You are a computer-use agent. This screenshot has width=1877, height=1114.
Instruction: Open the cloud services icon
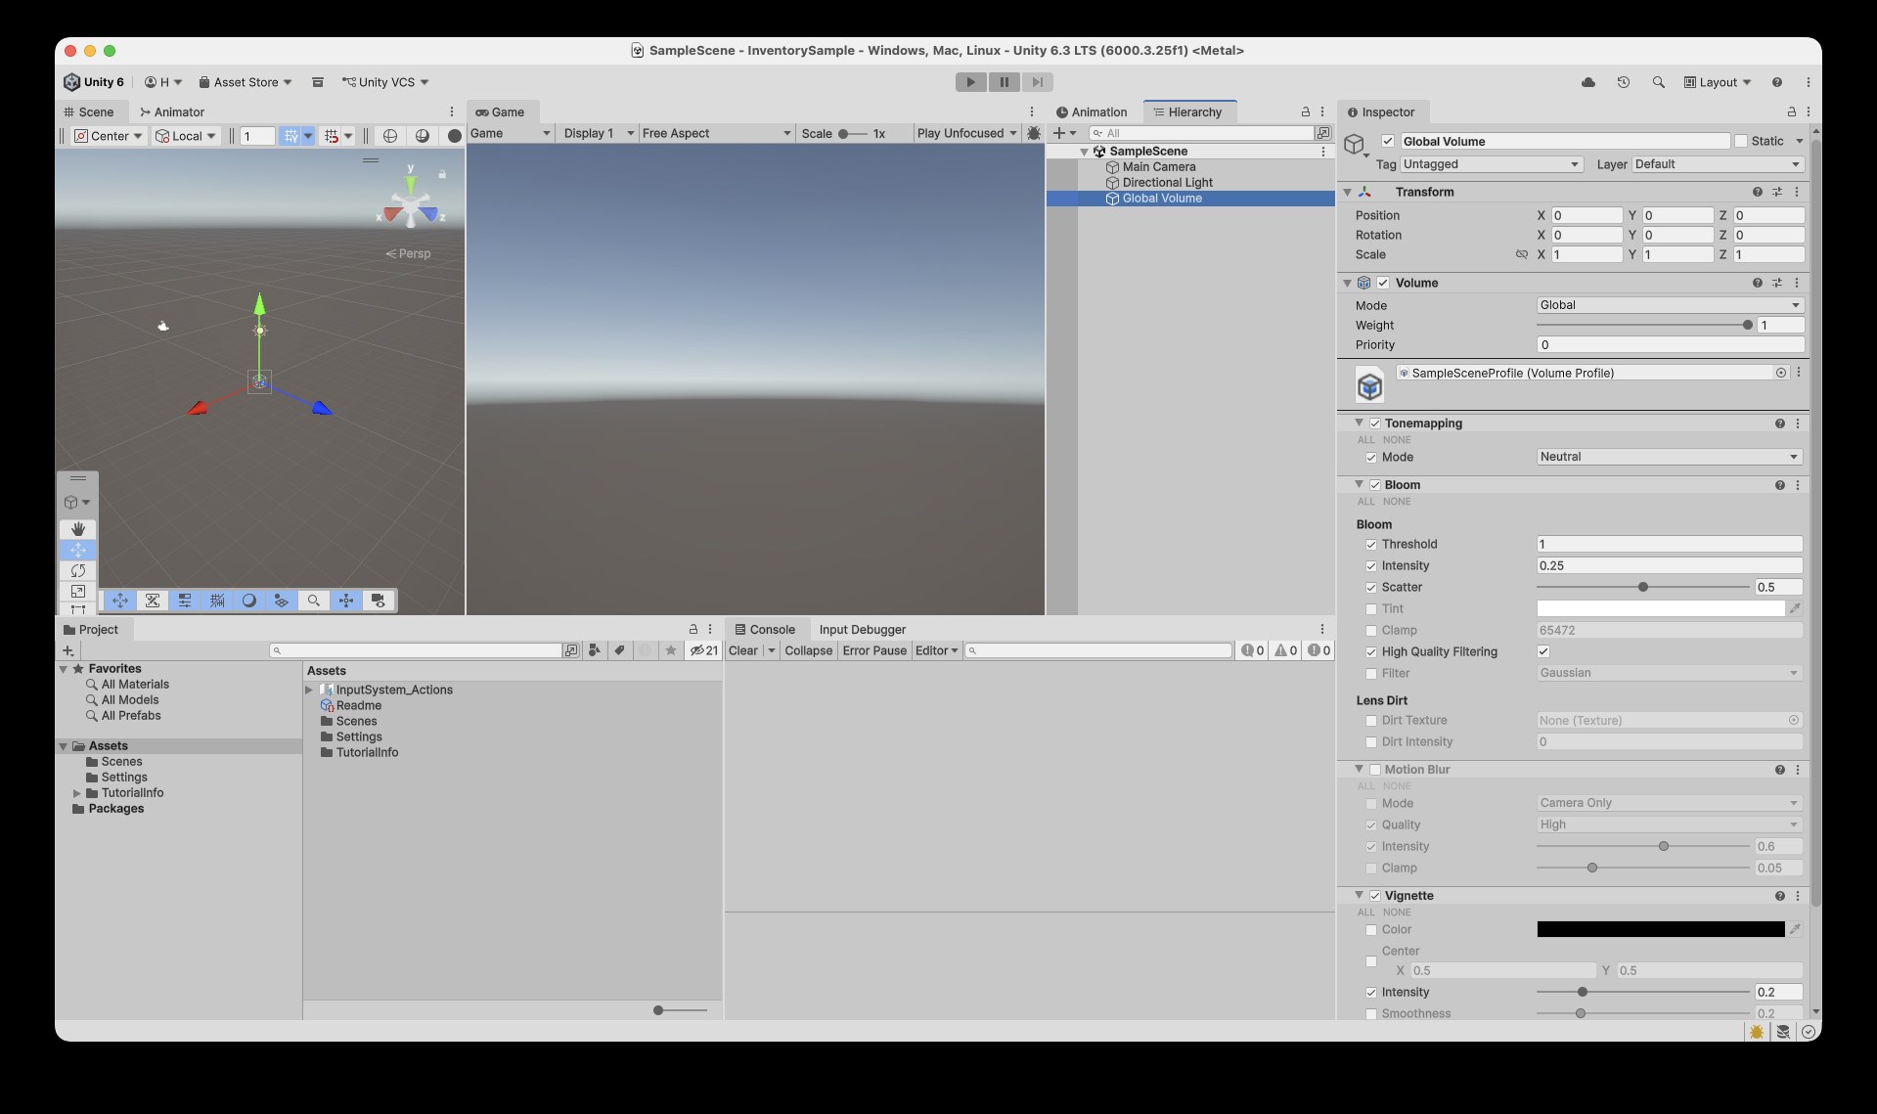[1588, 82]
